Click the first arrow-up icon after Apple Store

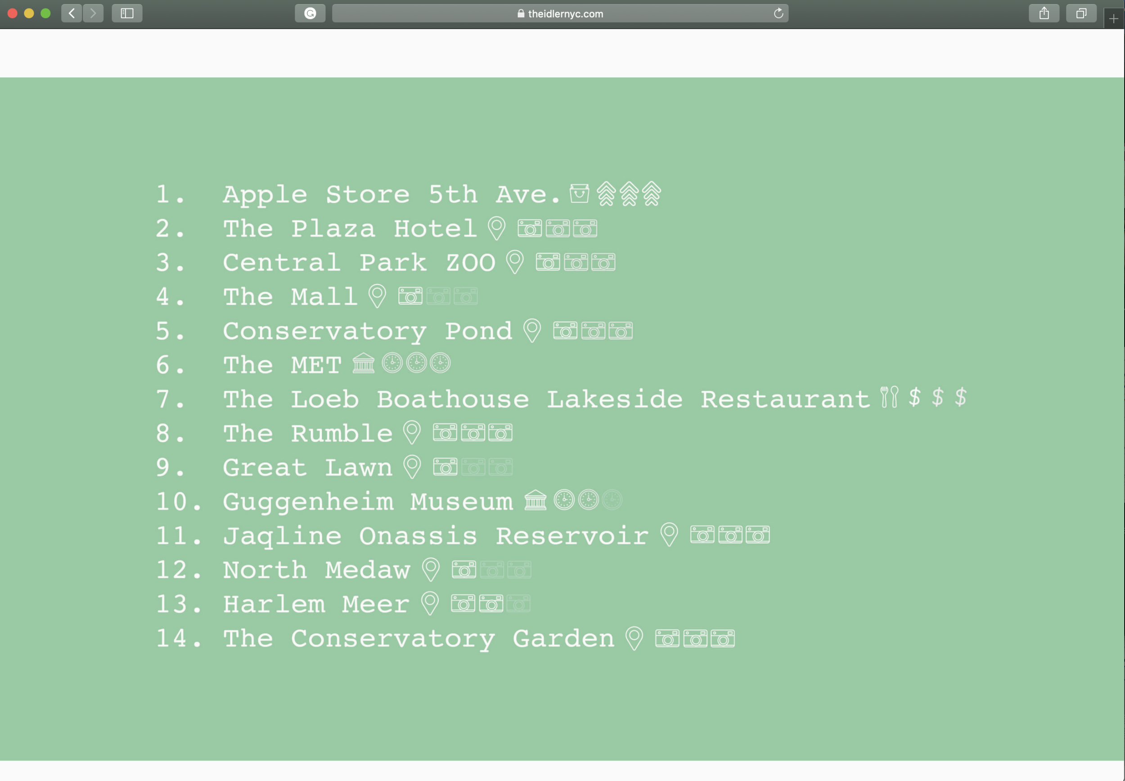(x=606, y=194)
